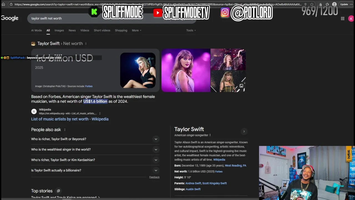Open the browser profile avatar
Image resolution: width=355 pixels, height=200 pixels.
click(334, 4)
